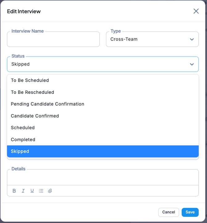This screenshot has height=223, width=207.
Task: Click the Italic formatting icon
Action: pos(23,191)
